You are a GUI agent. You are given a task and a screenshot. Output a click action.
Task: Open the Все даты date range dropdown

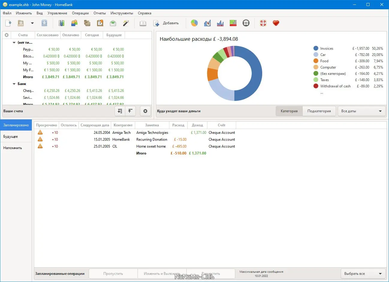pyautogui.click(x=361, y=111)
